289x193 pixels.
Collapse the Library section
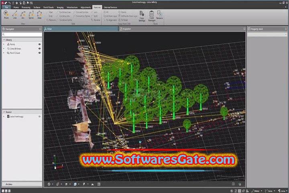pyautogui.click(x=4, y=40)
